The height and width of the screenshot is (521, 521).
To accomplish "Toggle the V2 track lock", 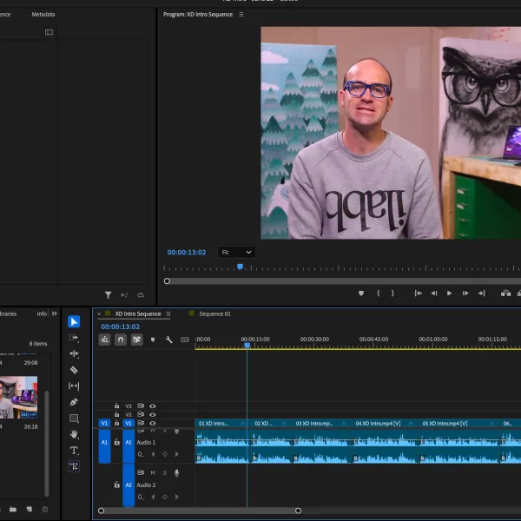I will (116, 414).
